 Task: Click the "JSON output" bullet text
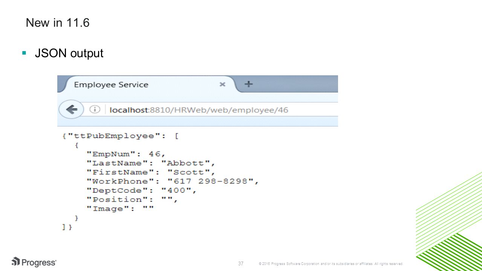pyautogui.click(x=69, y=53)
